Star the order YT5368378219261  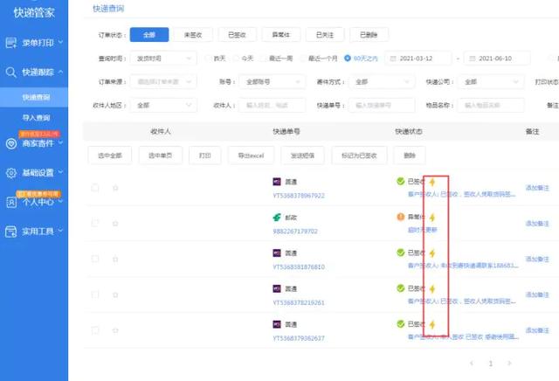[x=115, y=294]
